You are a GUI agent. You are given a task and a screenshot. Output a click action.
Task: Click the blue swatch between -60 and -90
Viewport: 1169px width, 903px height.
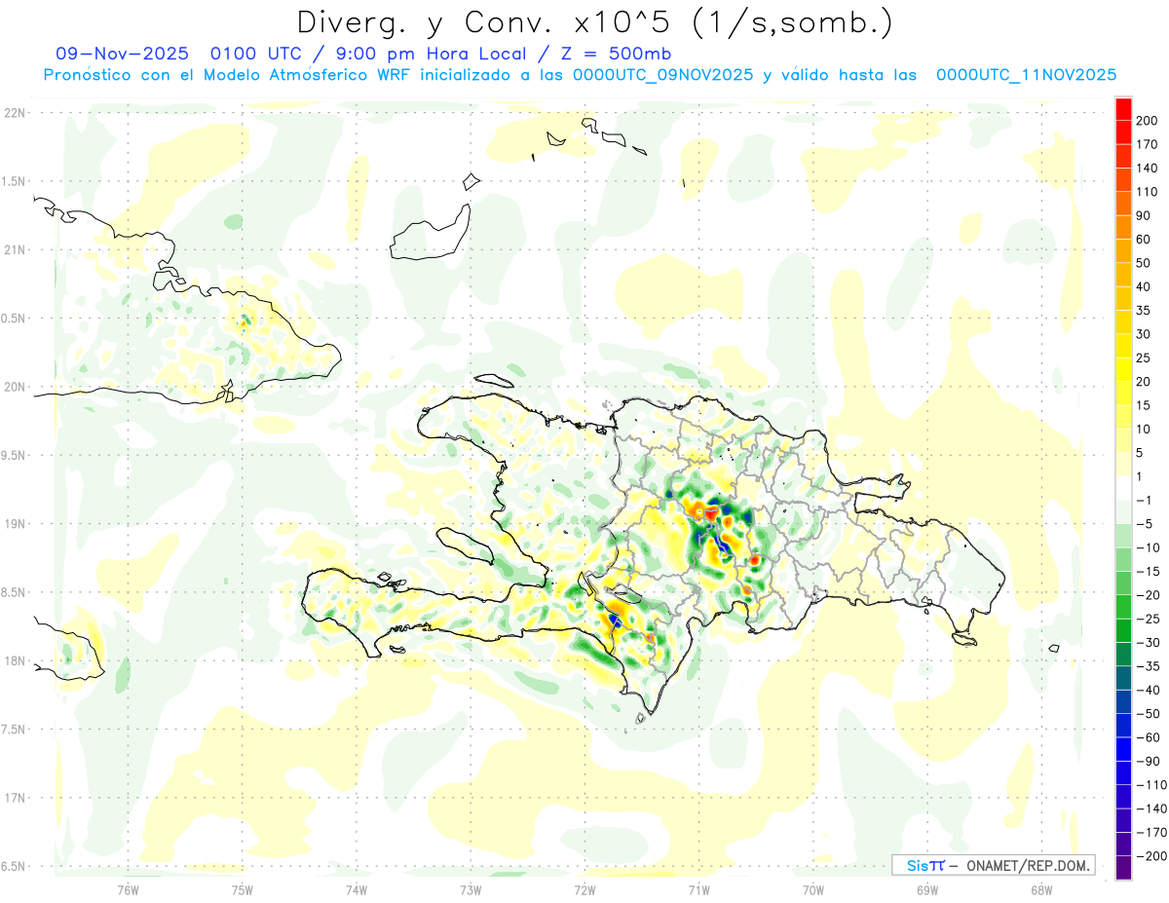[x=1124, y=749]
